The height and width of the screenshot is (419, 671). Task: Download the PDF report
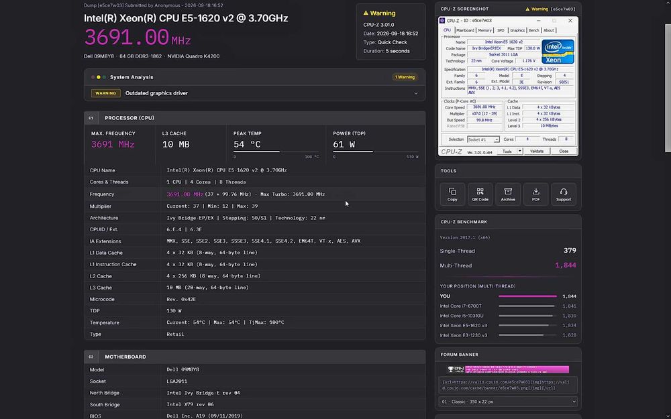click(535, 194)
